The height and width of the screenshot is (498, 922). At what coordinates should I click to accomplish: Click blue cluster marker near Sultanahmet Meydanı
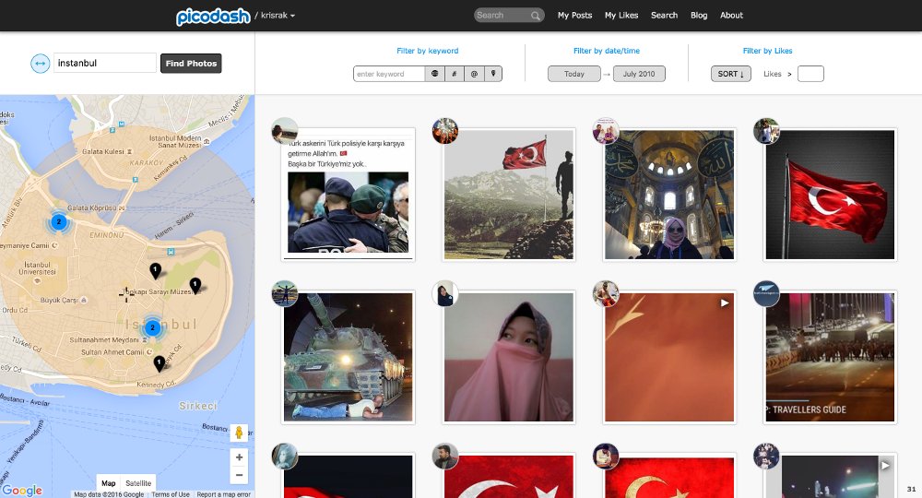point(152,327)
